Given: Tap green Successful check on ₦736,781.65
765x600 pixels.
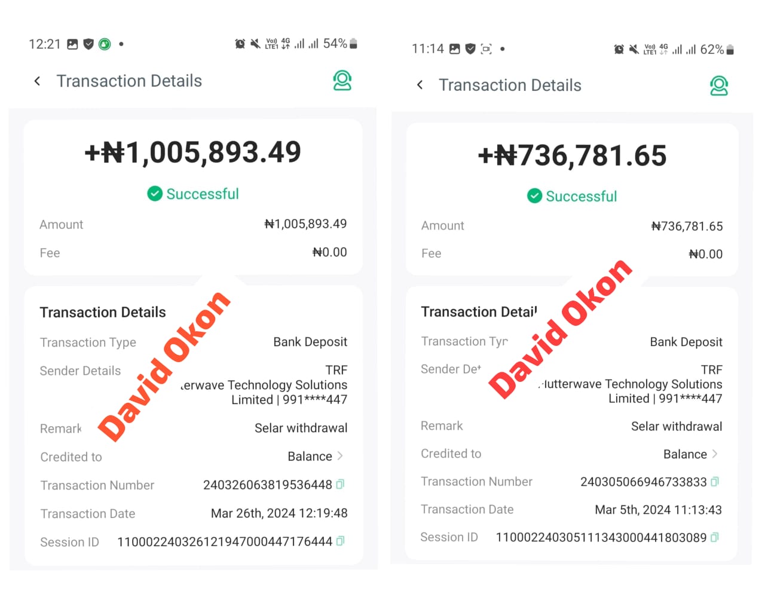Looking at the screenshot, I should point(534,196).
